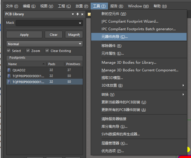Toggle the Clear Existing checkbox
This screenshot has width=191, height=158.
point(47,51)
